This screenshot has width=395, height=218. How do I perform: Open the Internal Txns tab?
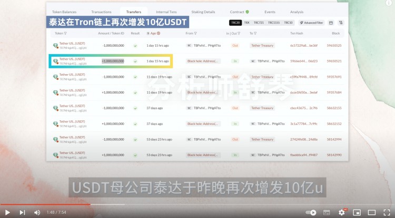pyautogui.click(x=166, y=12)
